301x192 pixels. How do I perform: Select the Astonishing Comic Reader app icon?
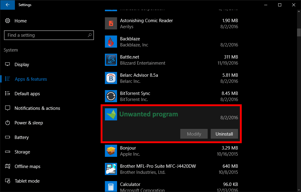(x=111, y=23)
